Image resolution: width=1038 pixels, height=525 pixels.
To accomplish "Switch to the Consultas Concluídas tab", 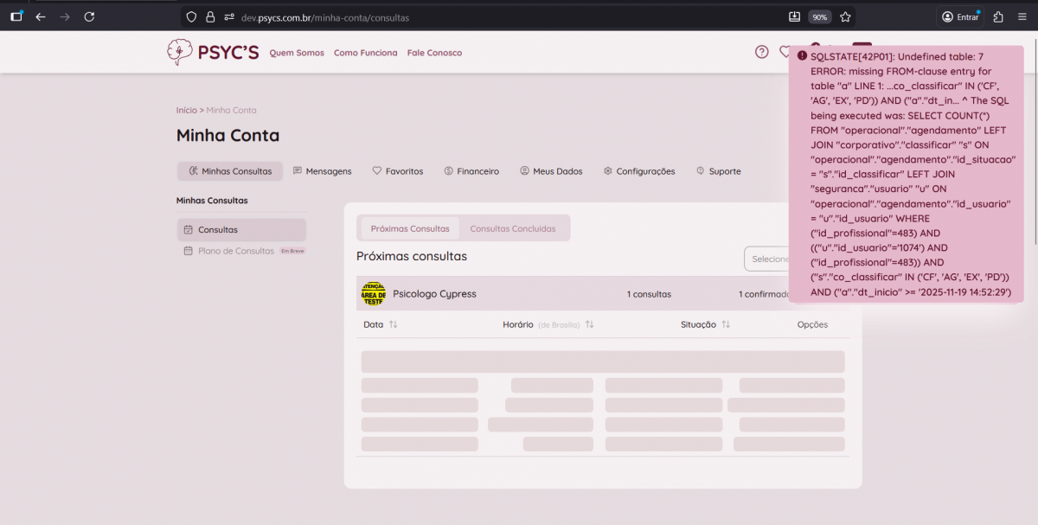I will [x=513, y=228].
